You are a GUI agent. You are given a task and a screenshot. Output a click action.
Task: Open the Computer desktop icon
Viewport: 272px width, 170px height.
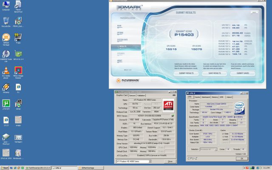click(6, 6)
